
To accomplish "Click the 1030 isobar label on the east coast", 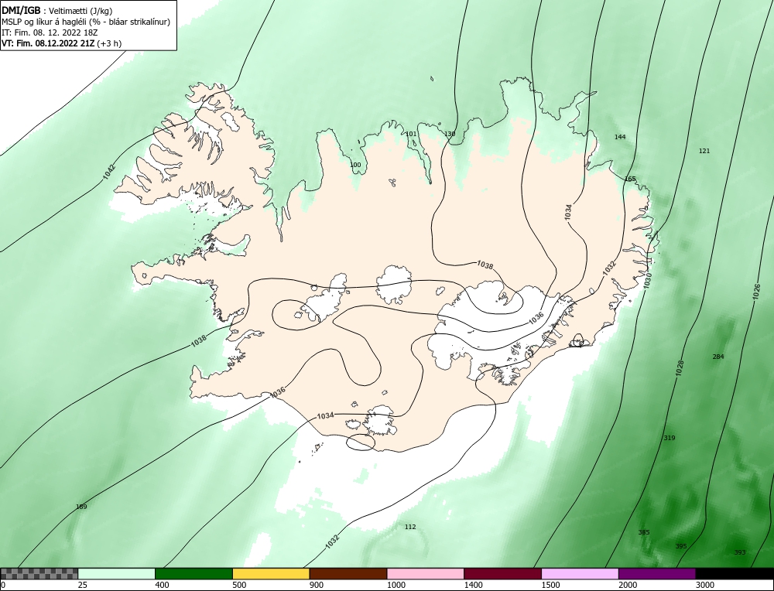I will pyautogui.click(x=648, y=280).
